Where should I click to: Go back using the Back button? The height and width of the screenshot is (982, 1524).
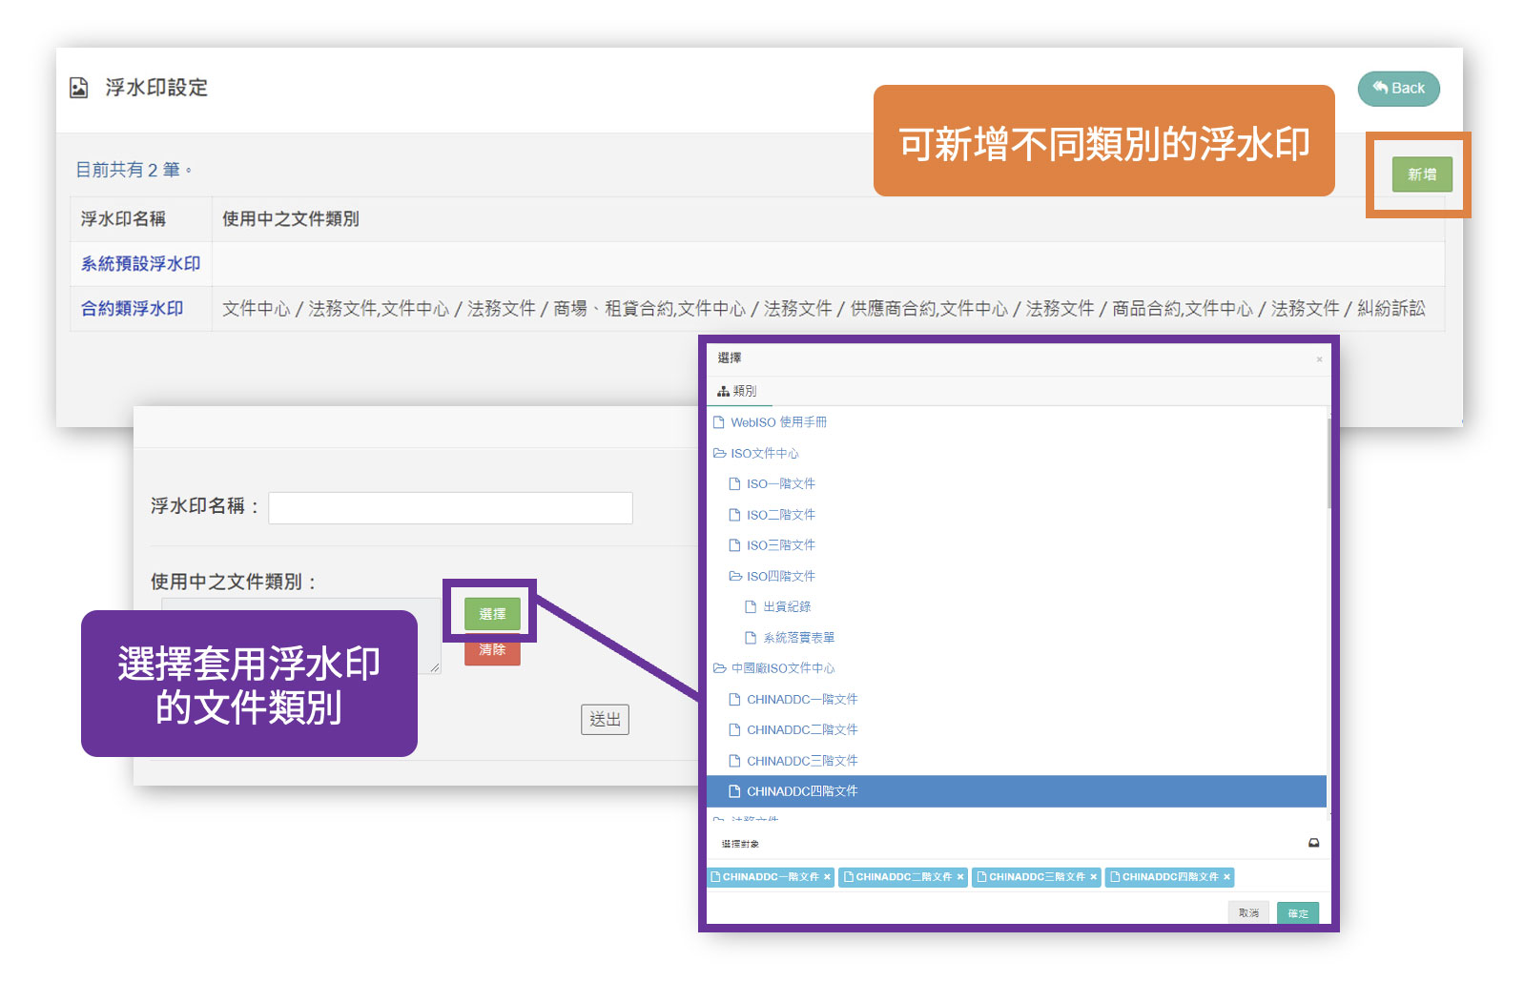click(x=1398, y=89)
